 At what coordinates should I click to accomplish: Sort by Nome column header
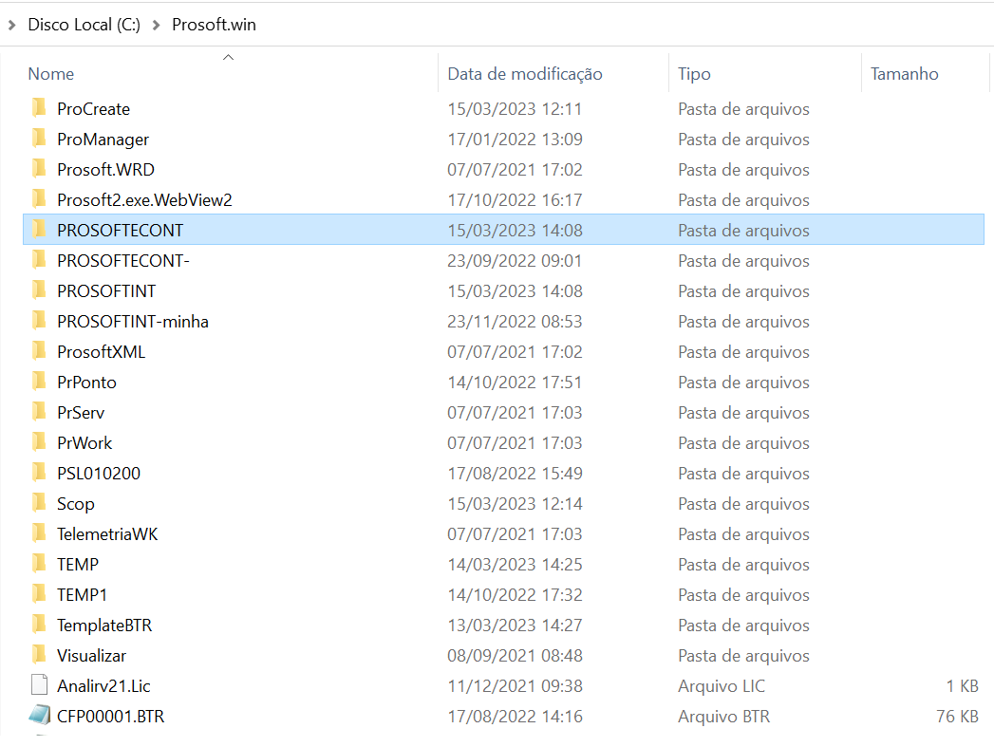point(51,74)
